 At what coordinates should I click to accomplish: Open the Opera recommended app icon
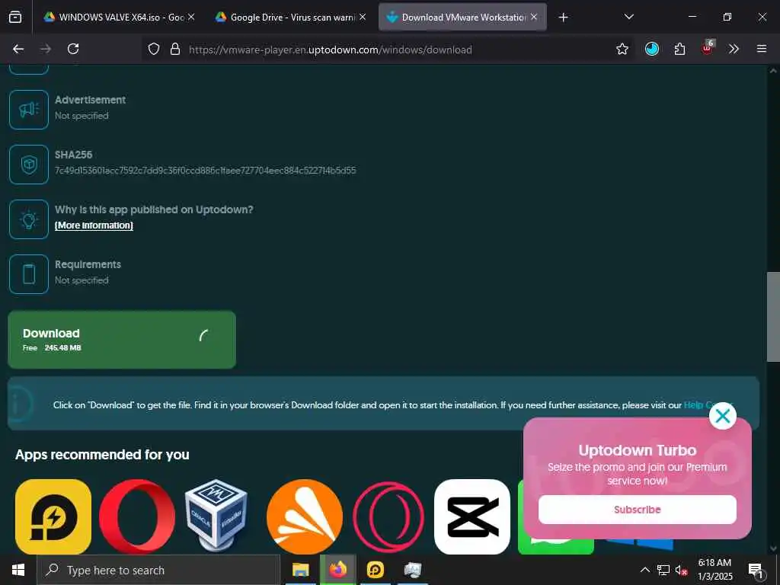coord(137,517)
